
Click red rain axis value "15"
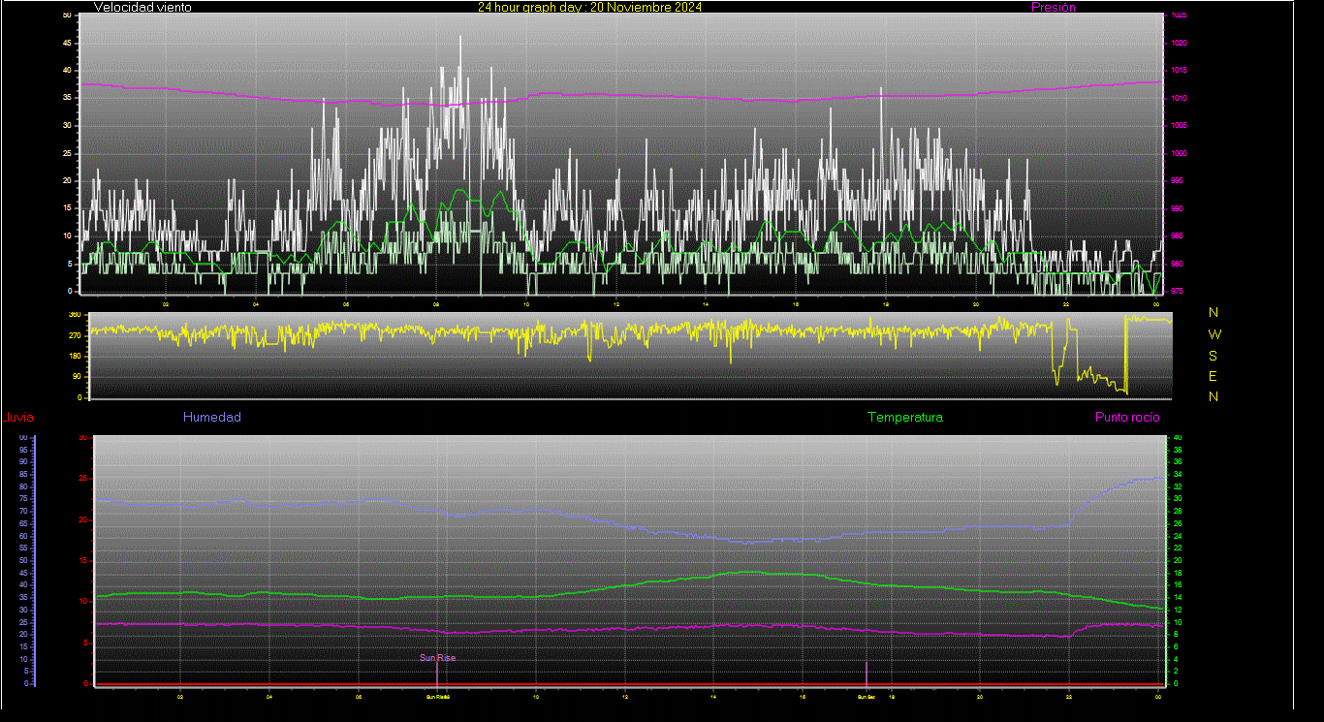(x=82, y=560)
